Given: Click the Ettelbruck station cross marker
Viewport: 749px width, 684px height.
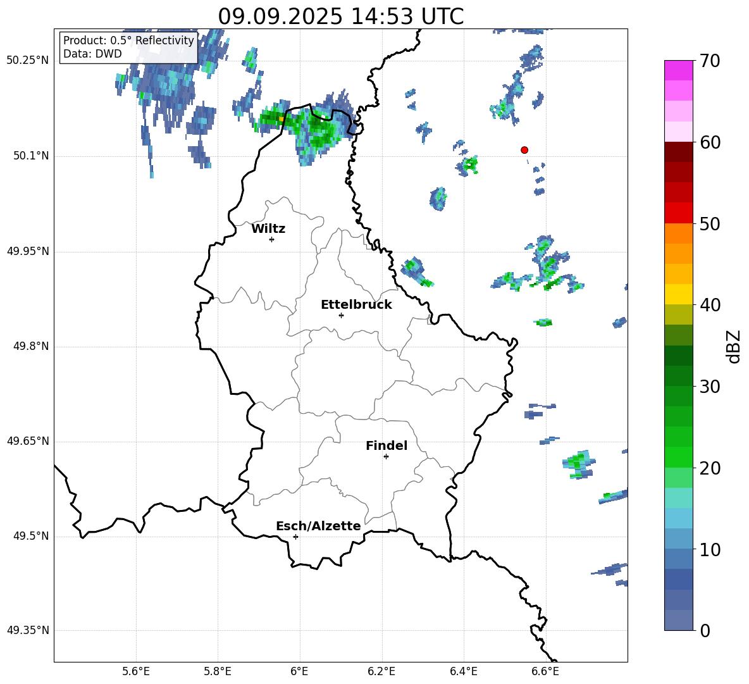Looking at the screenshot, I should click(341, 315).
